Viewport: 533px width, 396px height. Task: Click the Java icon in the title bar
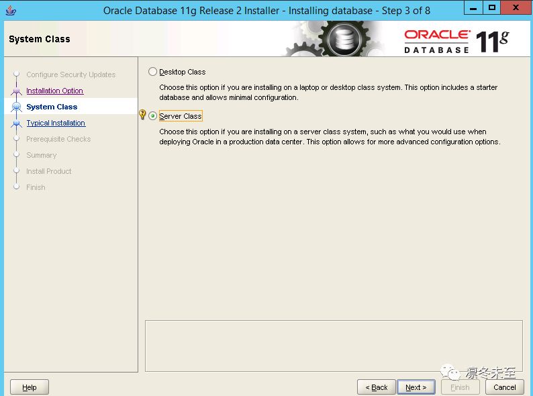point(11,11)
